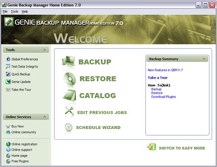Click the Take the Tour icon
217x167 pixels.
tap(8, 90)
